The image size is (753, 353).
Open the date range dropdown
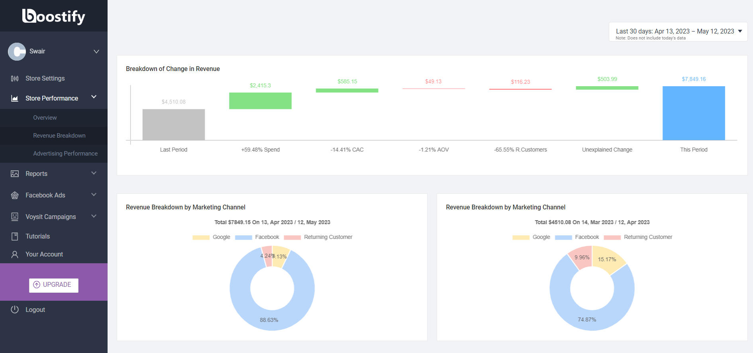(678, 32)
